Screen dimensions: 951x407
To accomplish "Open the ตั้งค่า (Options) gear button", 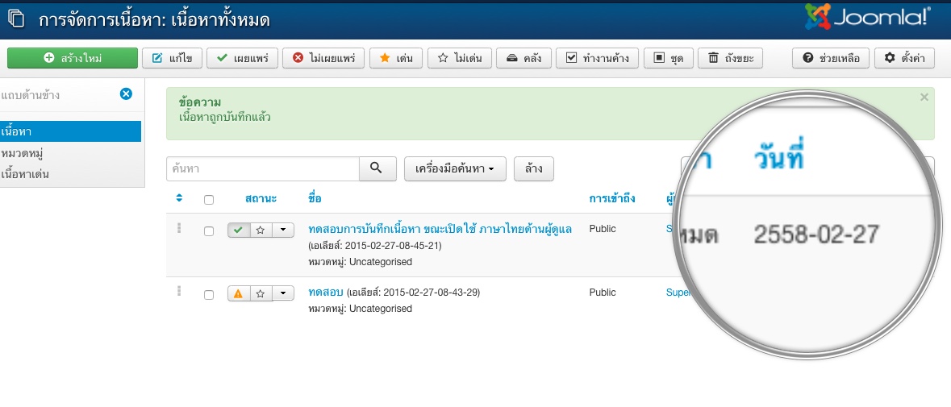I will click(904, 58).
